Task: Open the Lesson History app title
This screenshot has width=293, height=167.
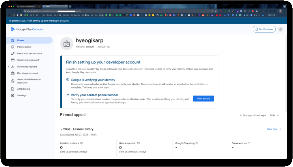Action: 77,129
